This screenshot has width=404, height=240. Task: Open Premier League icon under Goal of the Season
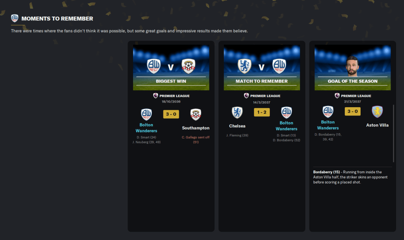[x=337, y=96]
